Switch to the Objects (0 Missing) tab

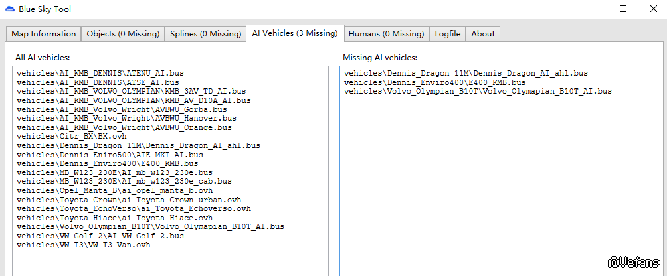[124, 34]
